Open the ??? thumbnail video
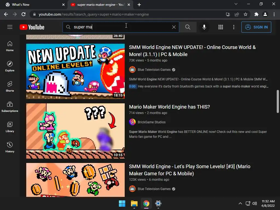Image resolution: width=280 pixels, height=210 pixels. [x=75, y=131]
